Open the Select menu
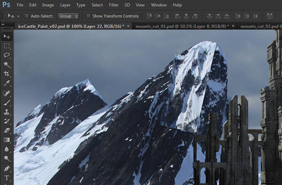Viewport: 282px width, 185px height. point(97,5)
